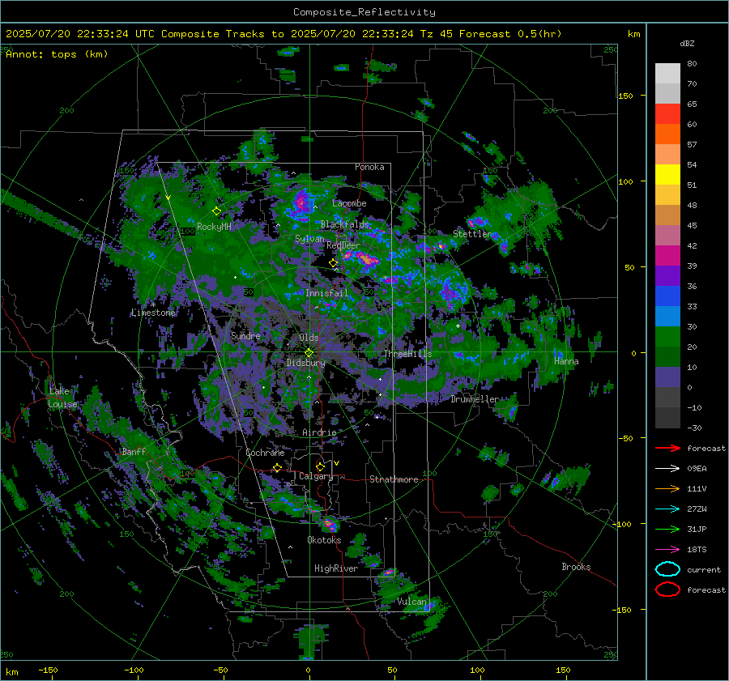Click the RedDeer city label
Viewport: 729px width, 681px height.
coord(343,245)
